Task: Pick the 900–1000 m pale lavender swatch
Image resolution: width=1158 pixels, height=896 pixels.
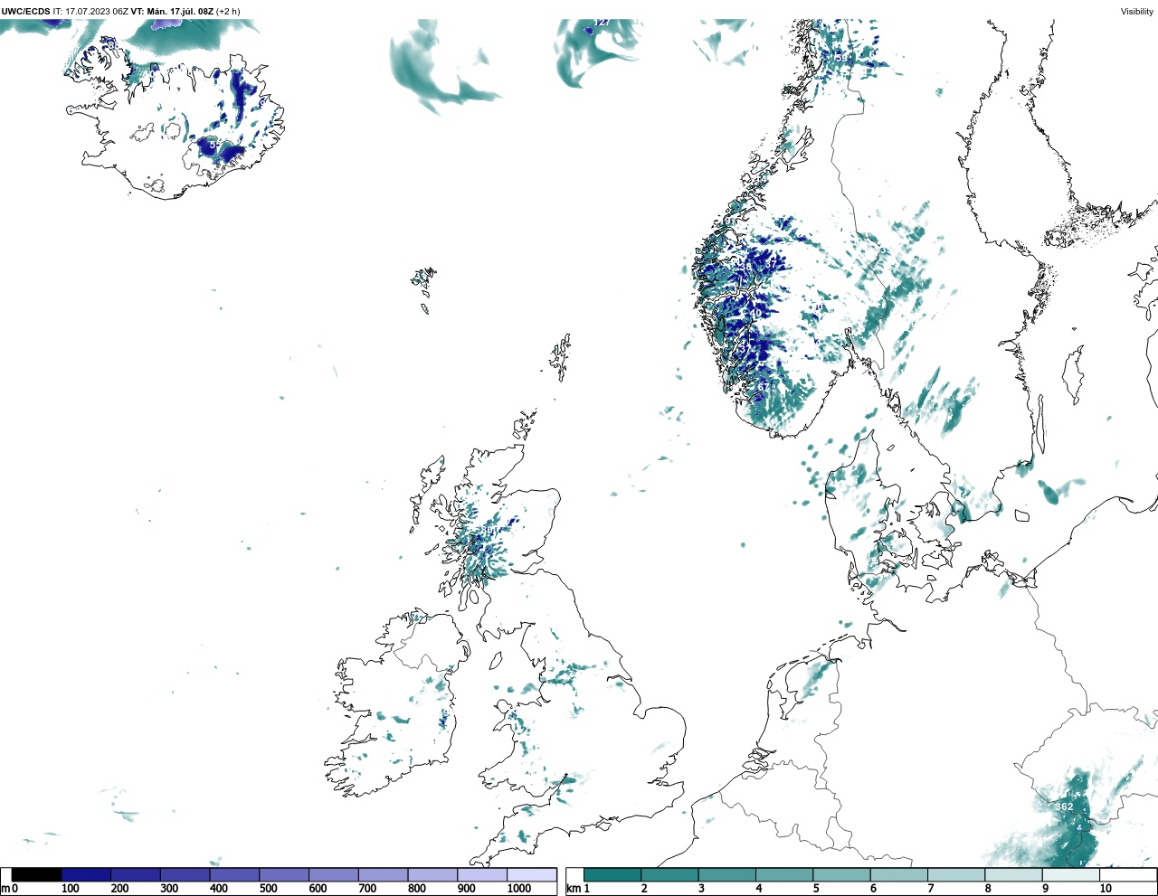Action: 482,874
